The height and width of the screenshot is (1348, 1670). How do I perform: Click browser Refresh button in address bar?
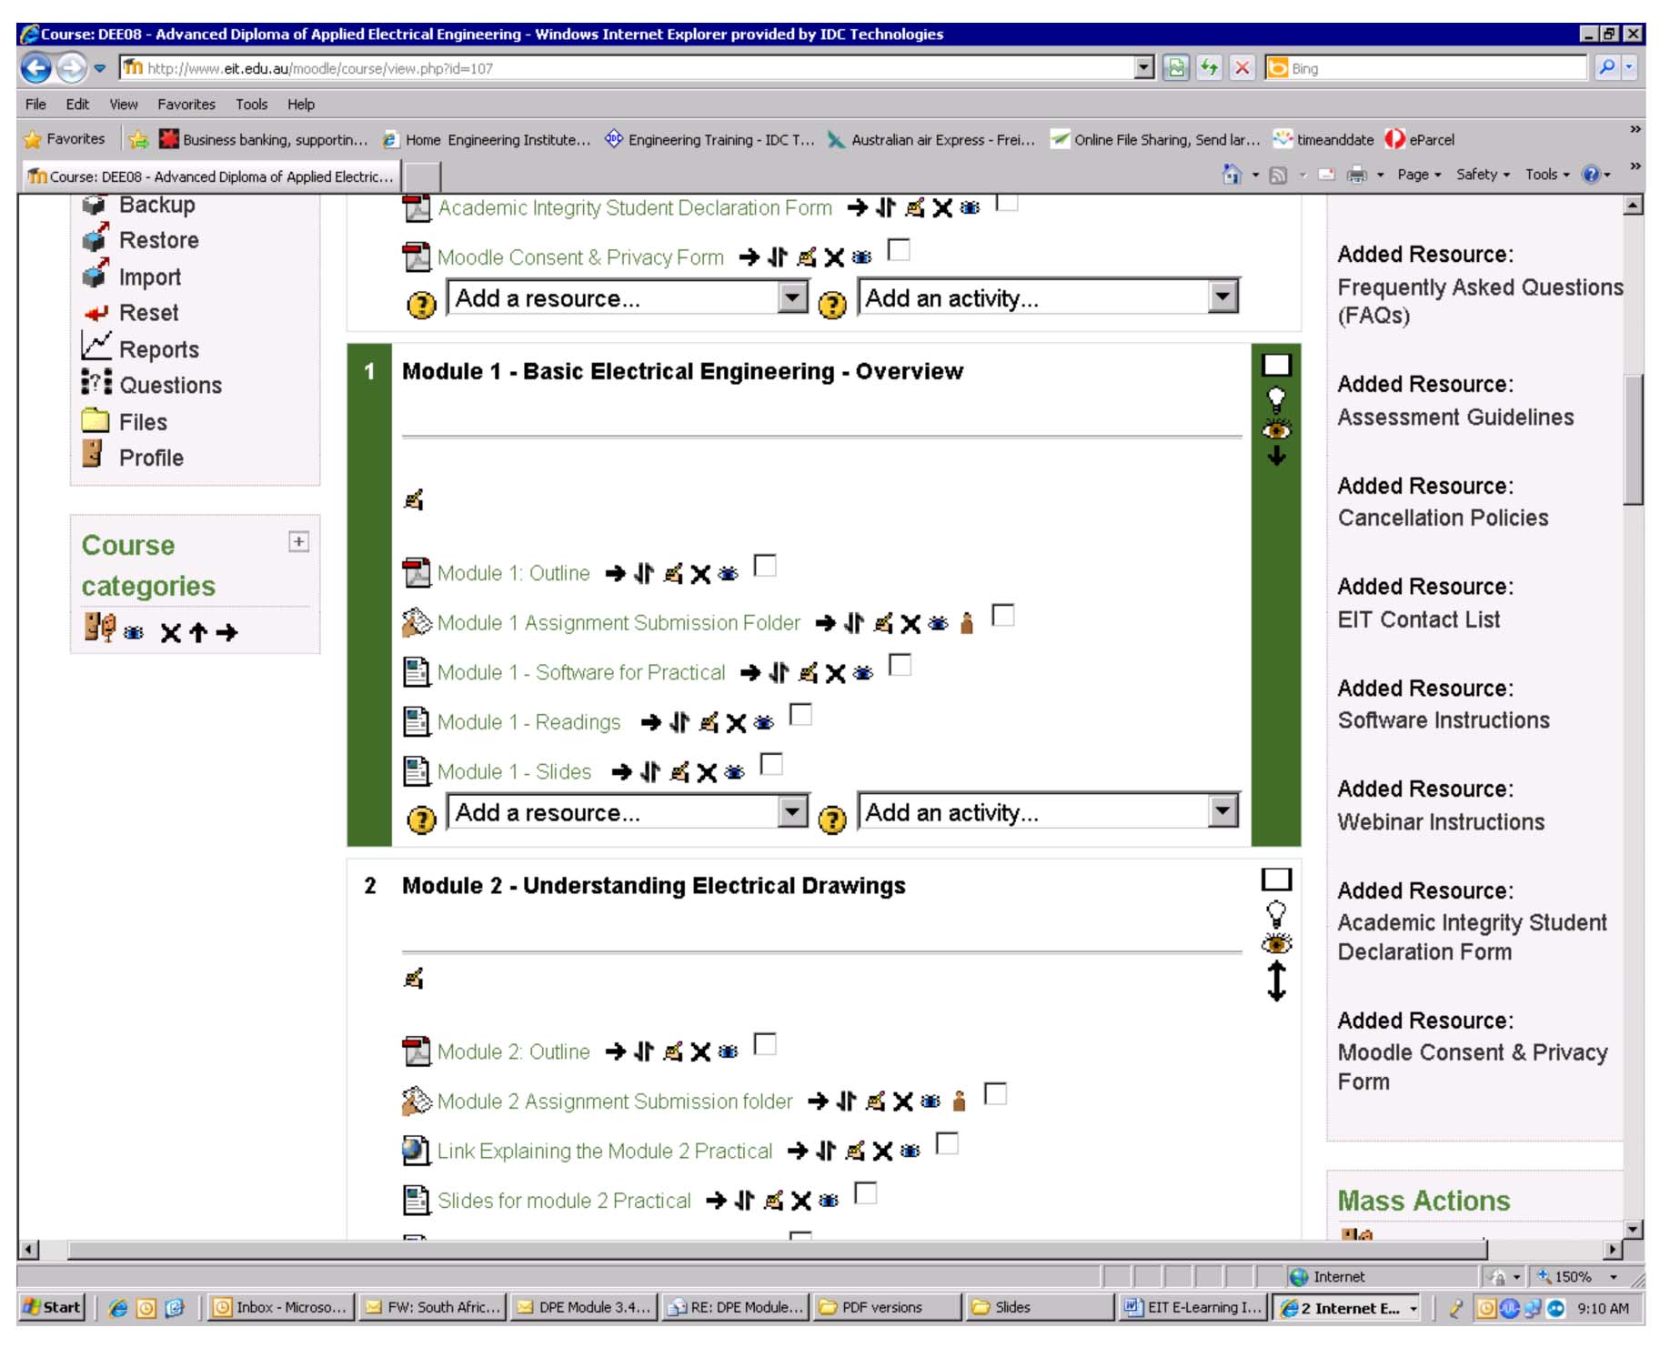[1209, 68]
